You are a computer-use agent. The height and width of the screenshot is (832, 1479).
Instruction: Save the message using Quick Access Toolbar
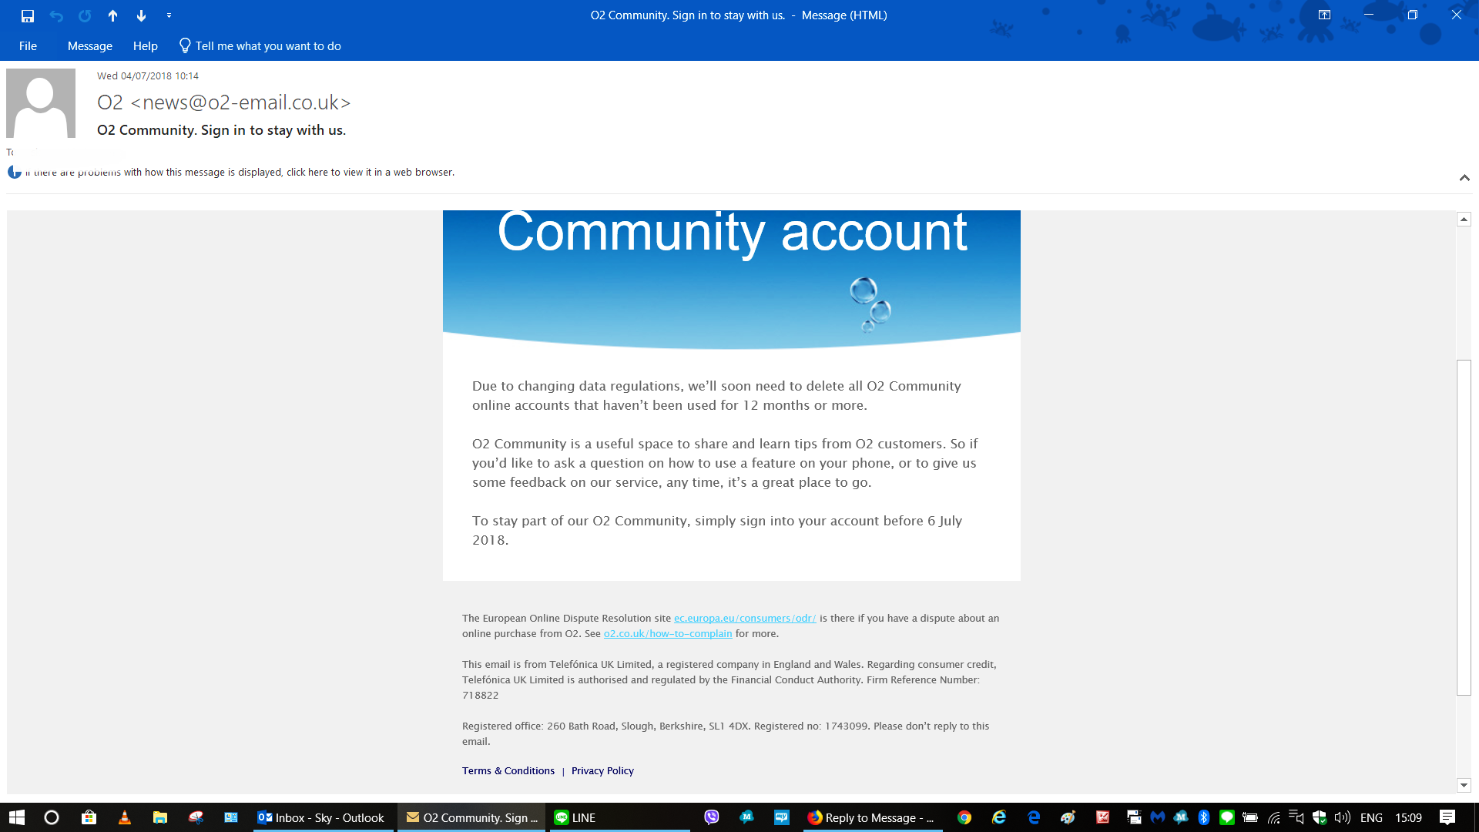(29, 15)
